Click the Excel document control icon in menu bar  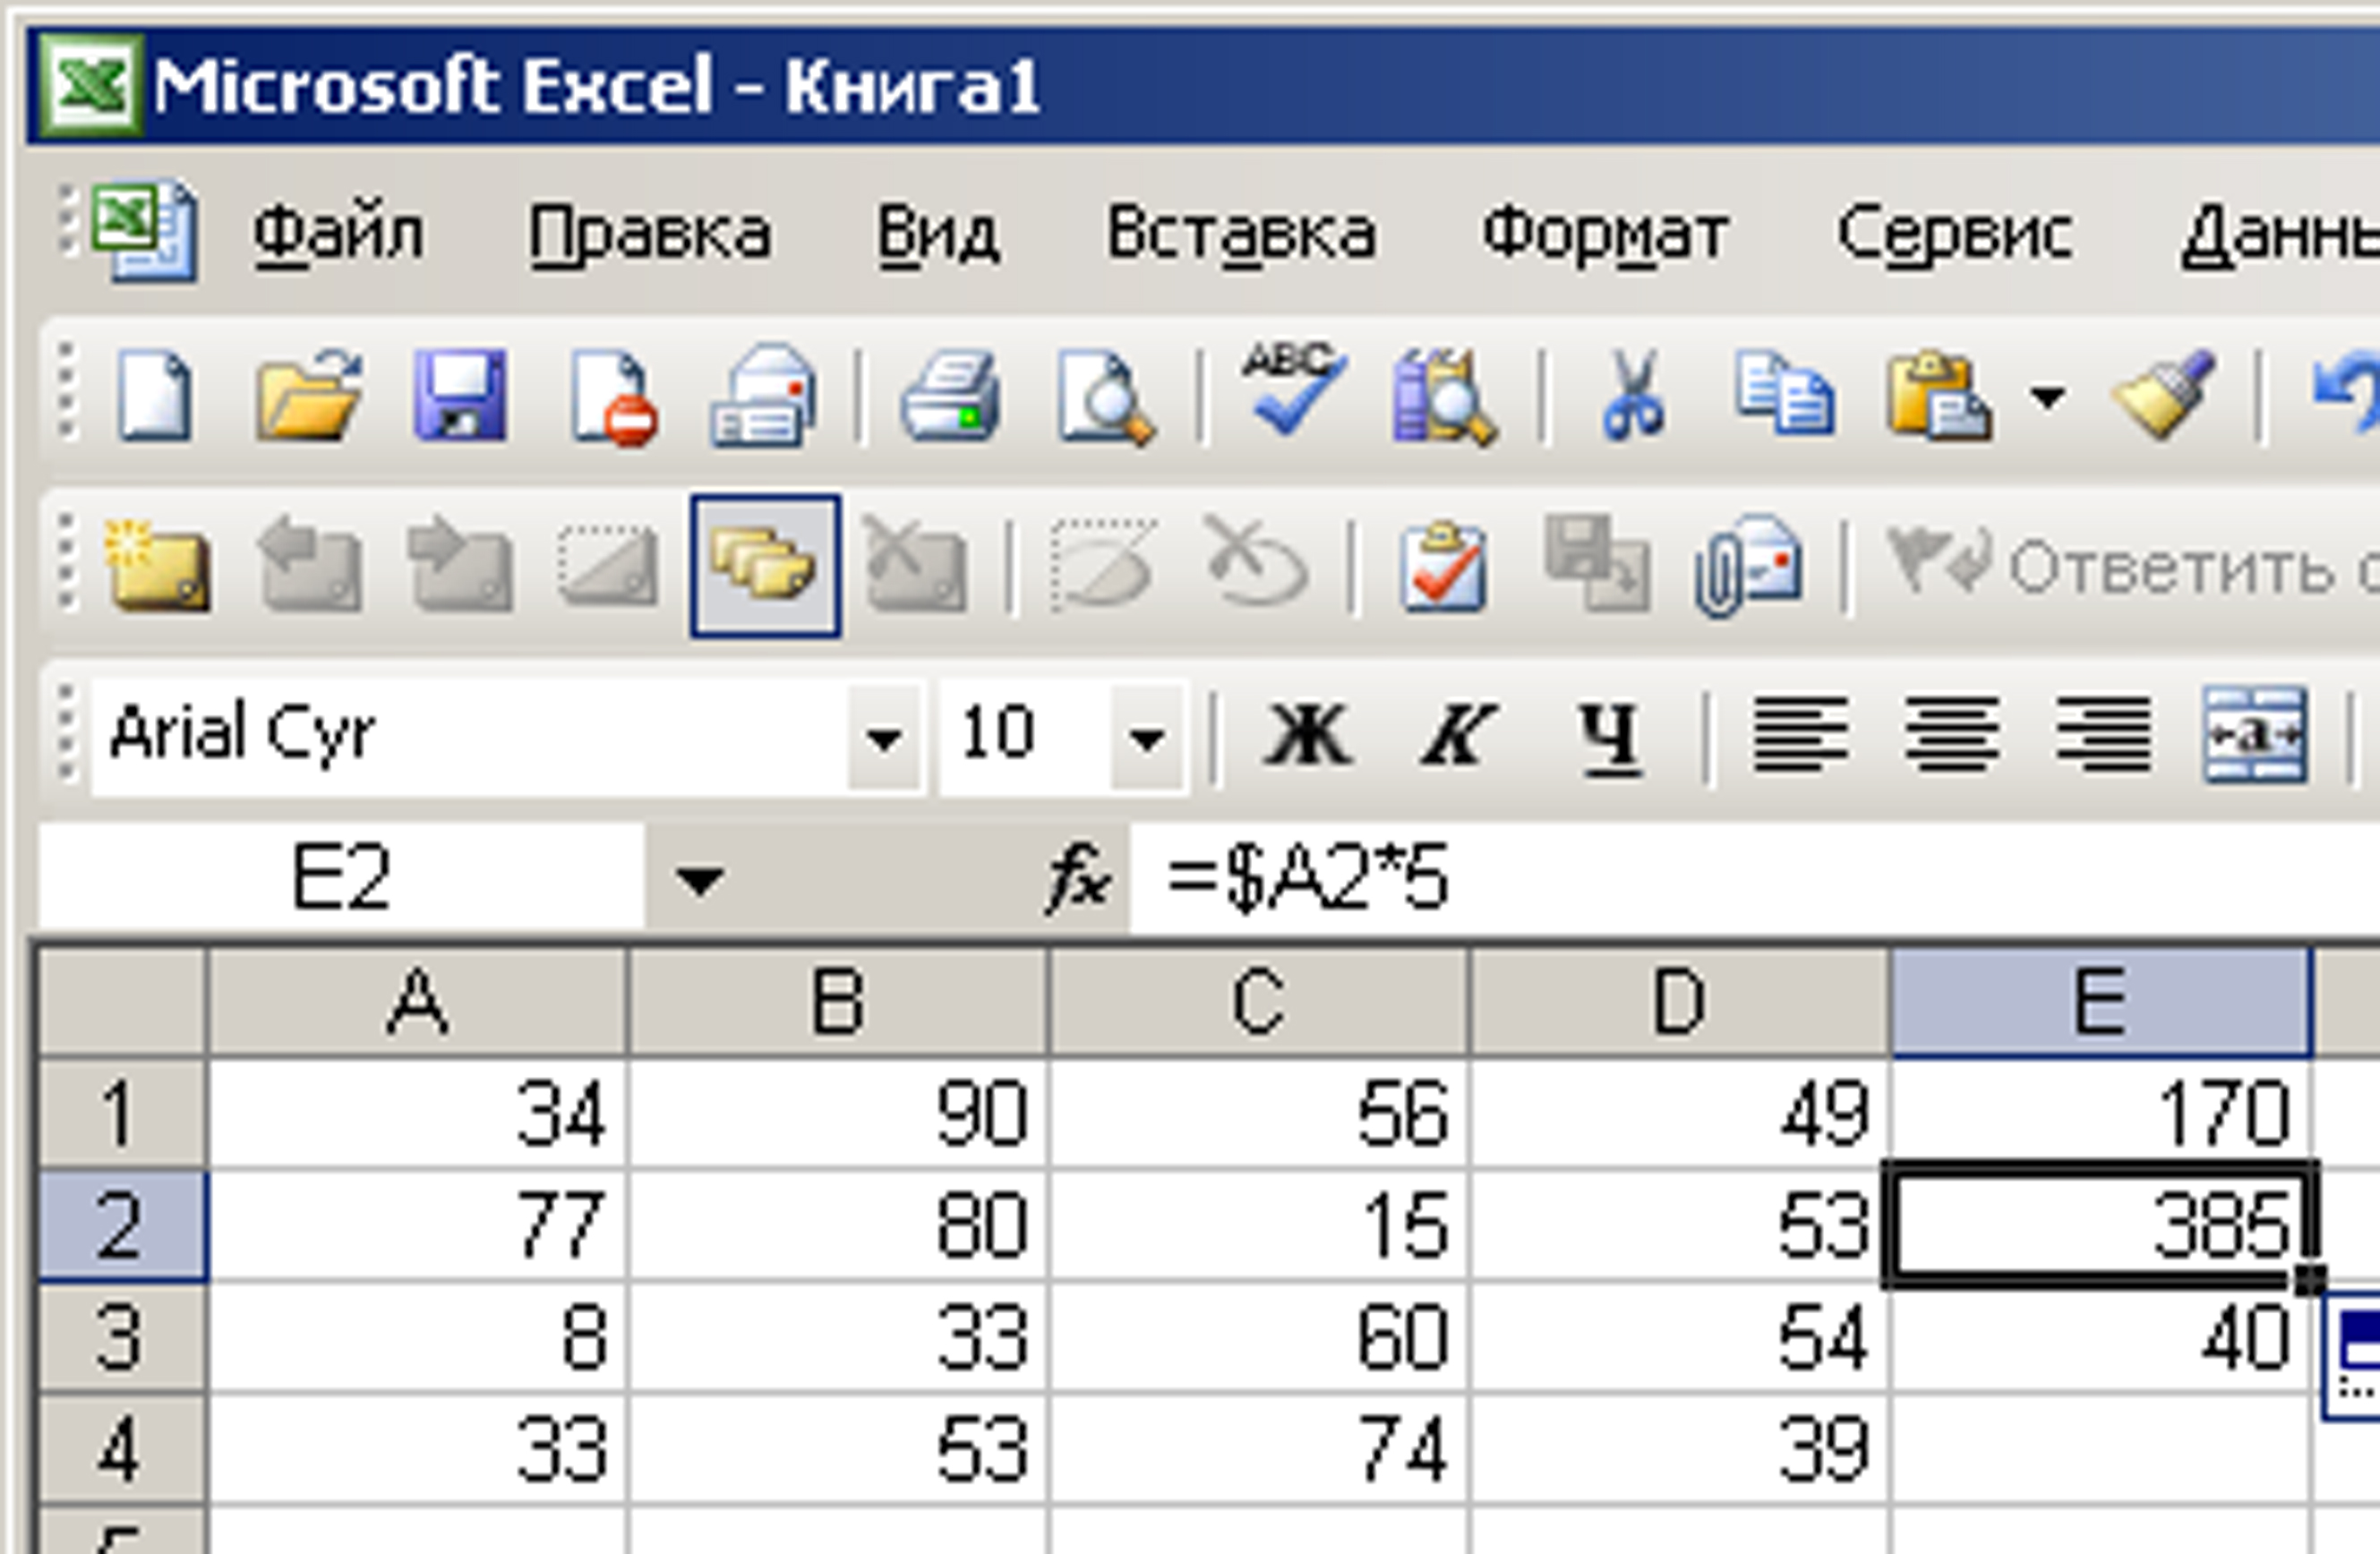point(144,231)
